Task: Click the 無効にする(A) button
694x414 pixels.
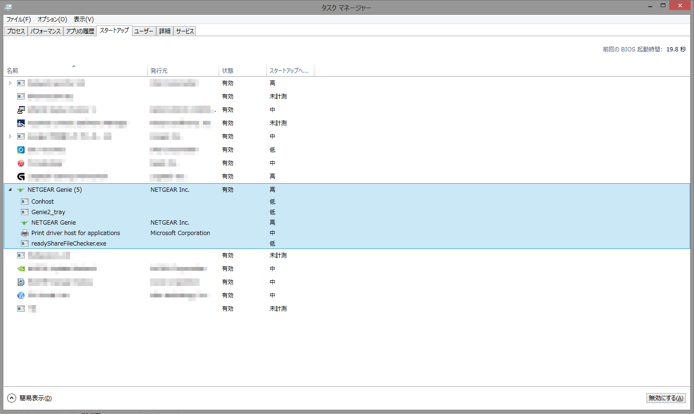Action: (665, 398)
